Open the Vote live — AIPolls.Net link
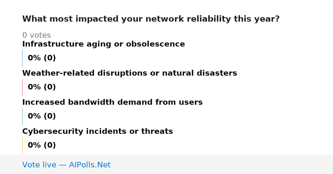 66,165
